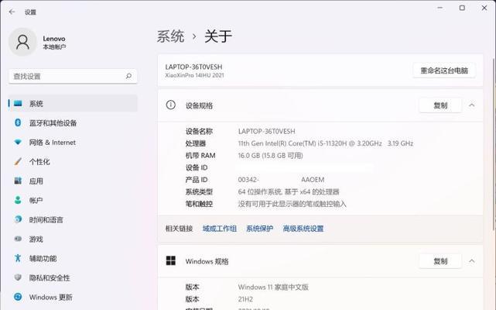This screenshot has height=310, width=496.
Task: Click the Windows logo beside Windows 规格
Action: (171, 260)
